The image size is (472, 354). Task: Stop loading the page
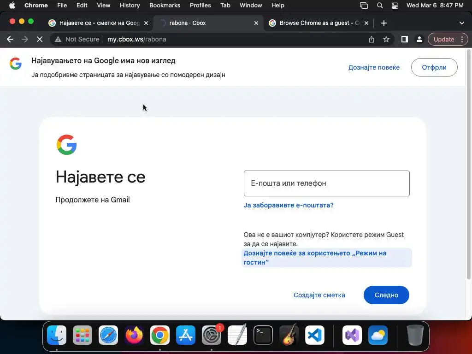click(40, 39)
